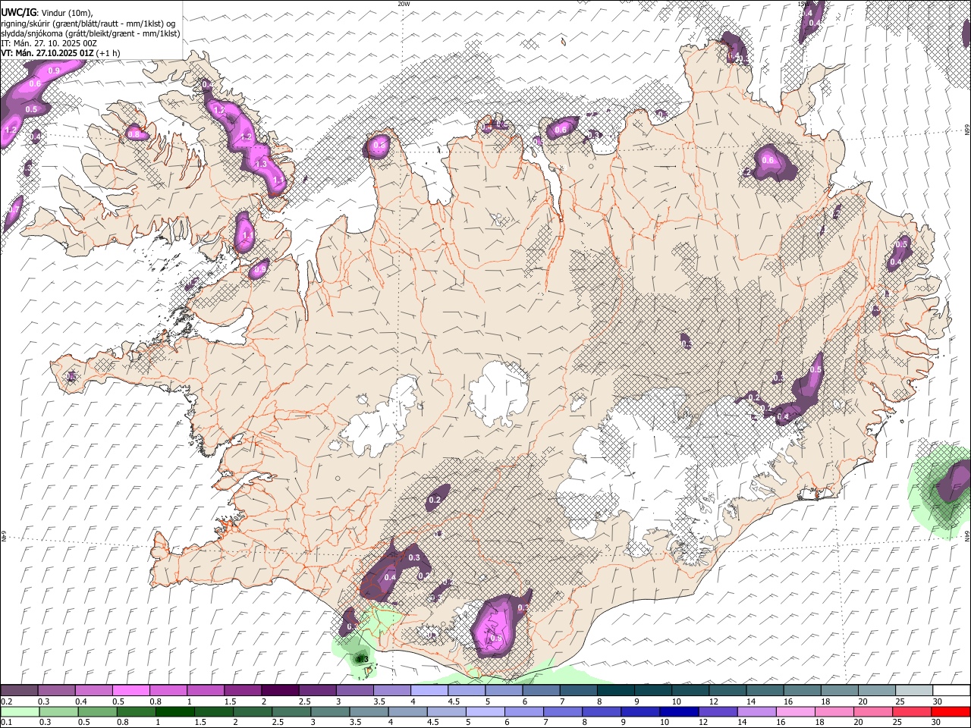Click the '4.5' label under the rain scale

[x=432, y=722]
